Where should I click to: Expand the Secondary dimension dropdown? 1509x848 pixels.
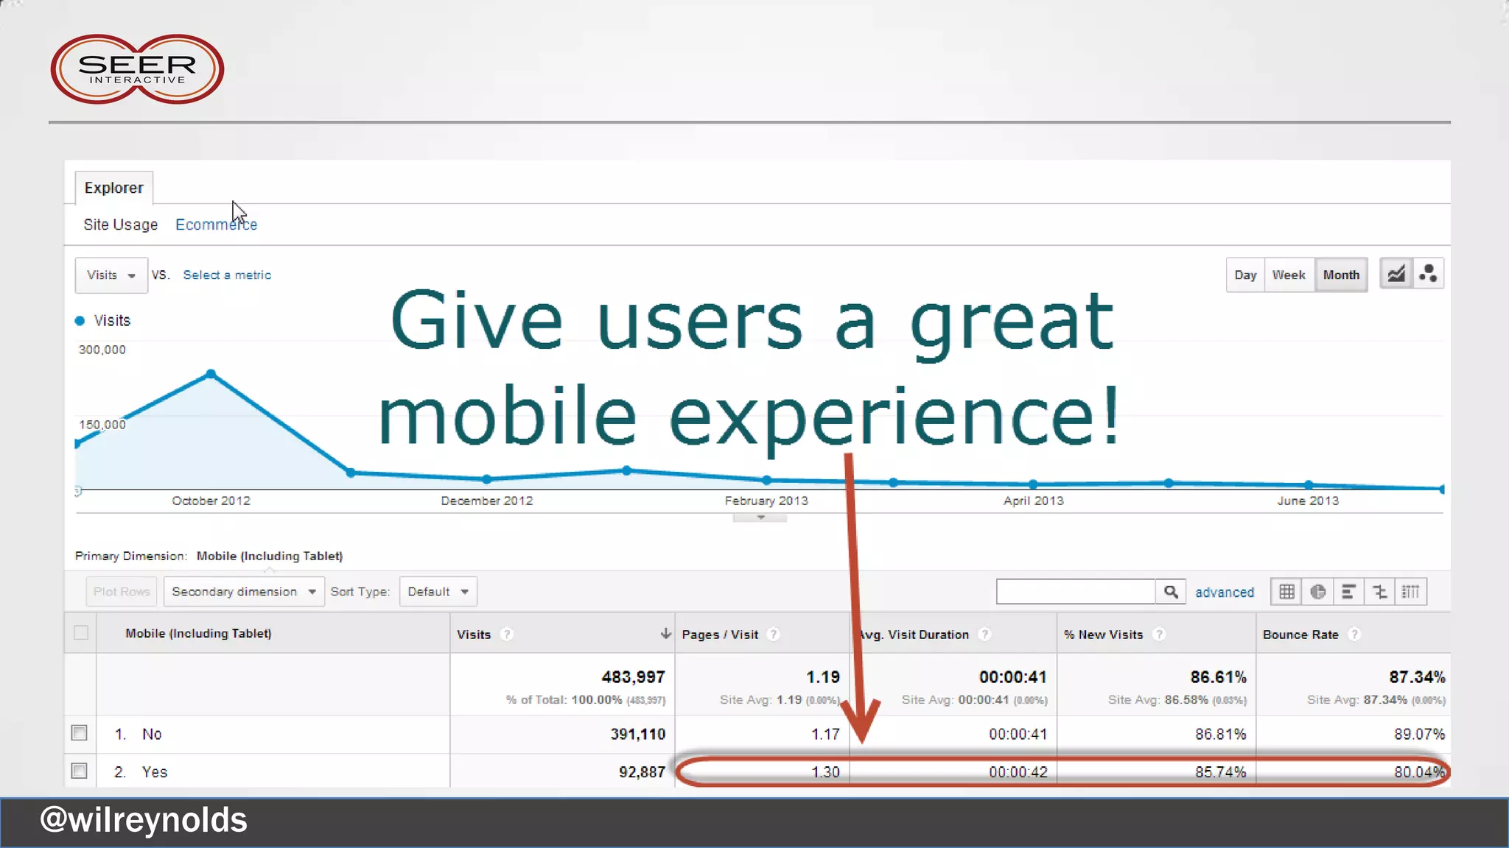click(x=244, y=592)
